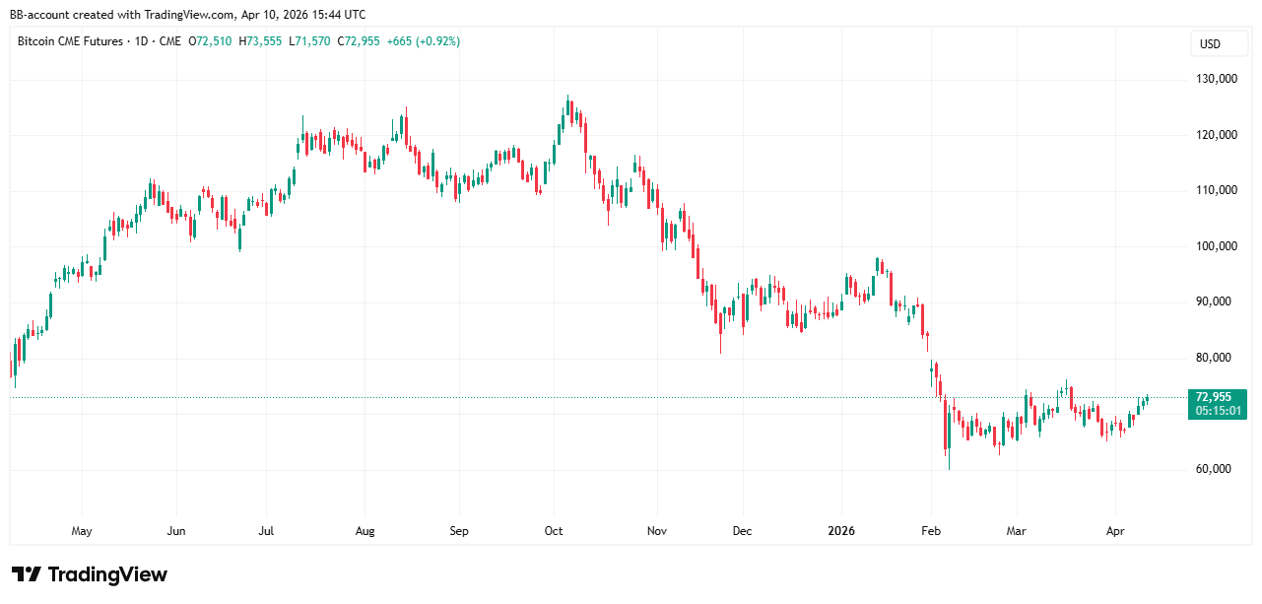Click the BB-account created with TradingView.com header
The width and height of the screenshot is (1262, 604).
(x=187, y=15)
